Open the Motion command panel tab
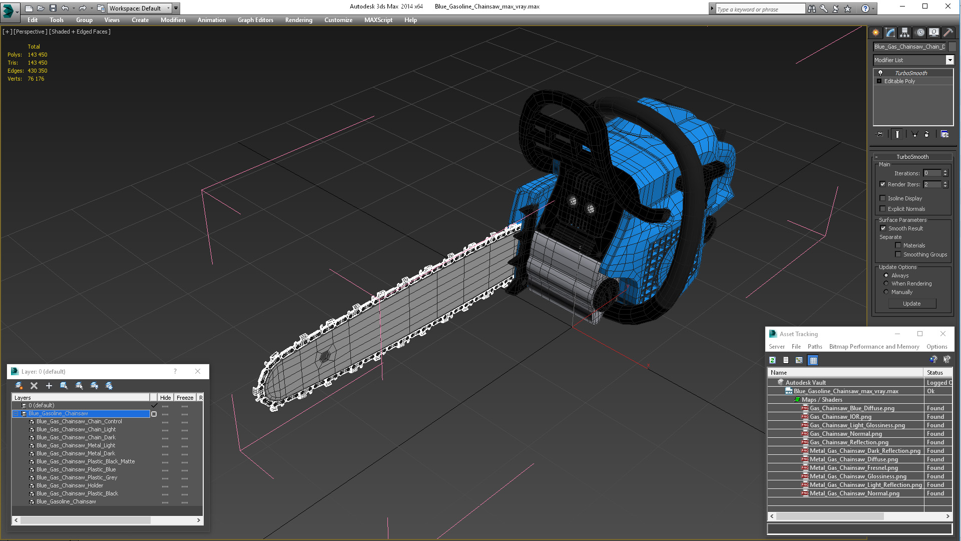 click(919, 33)
